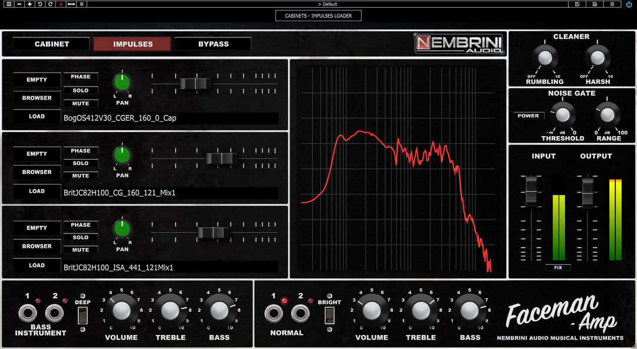
Task: Open BROWSER for the BritJC82H100_CG impulse slot
Action: [37, 172]
